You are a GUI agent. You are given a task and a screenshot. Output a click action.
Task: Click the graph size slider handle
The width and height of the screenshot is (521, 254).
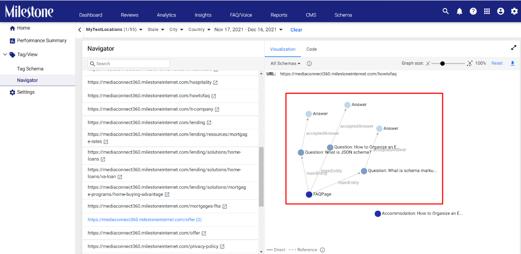pos(443,63)
